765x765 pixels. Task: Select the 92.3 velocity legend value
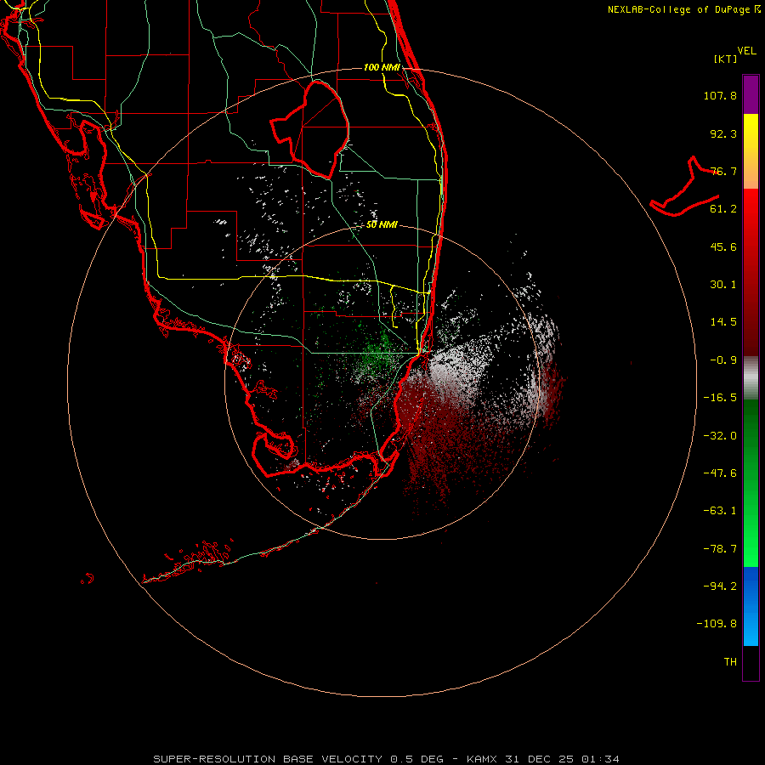point(723,133)
